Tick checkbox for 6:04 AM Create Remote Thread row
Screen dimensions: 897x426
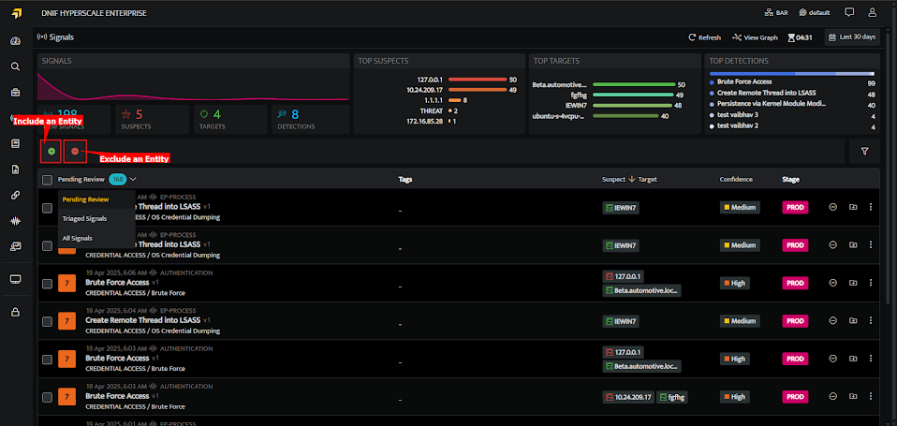[48, 321]
